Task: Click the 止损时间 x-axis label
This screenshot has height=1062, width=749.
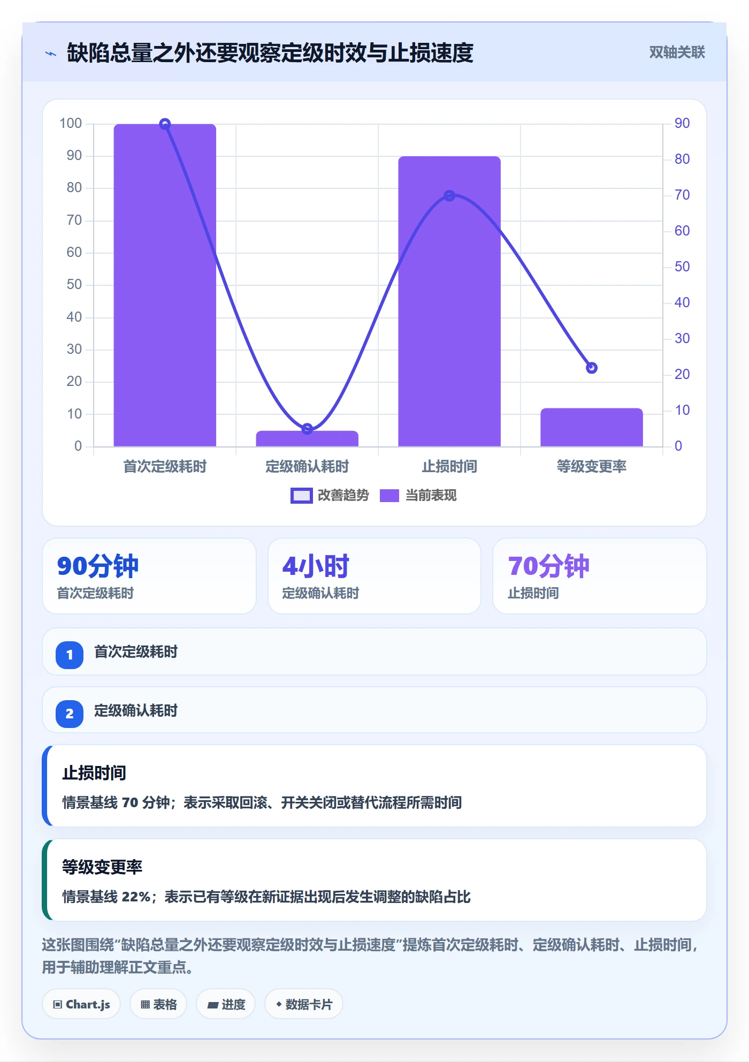Action: [449, 467]
